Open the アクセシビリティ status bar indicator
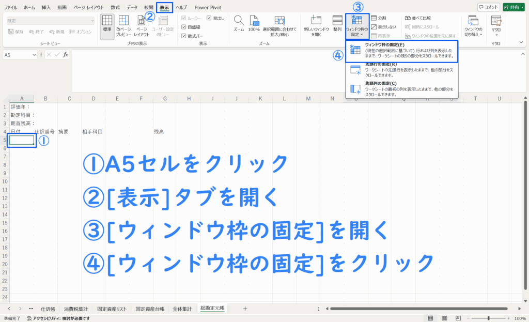The height and width of the screenshot is (322, 529). 58,318
